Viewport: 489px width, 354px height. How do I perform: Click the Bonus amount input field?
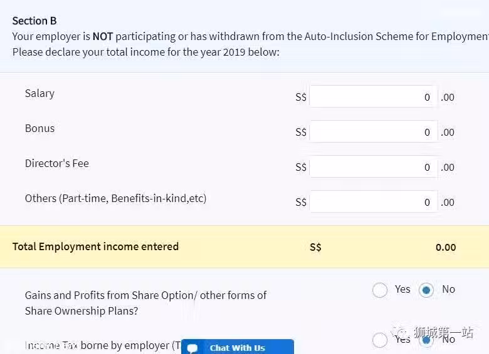click(373, 131)
